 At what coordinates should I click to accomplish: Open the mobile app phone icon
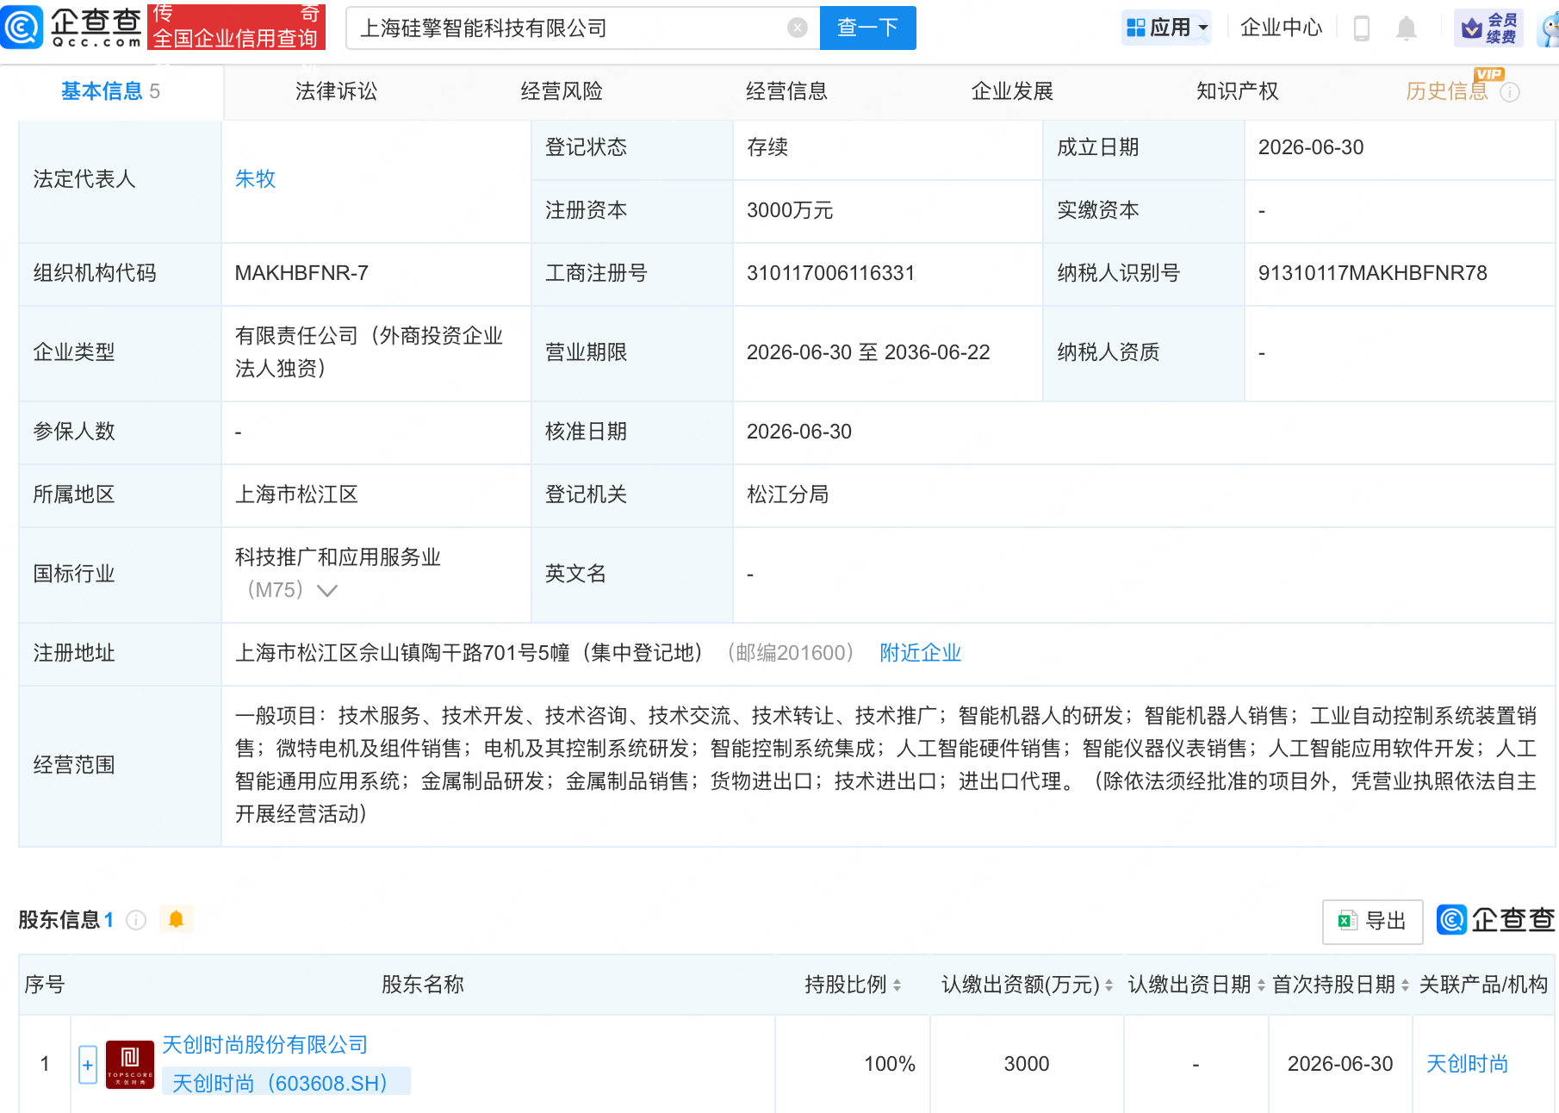1362,28
